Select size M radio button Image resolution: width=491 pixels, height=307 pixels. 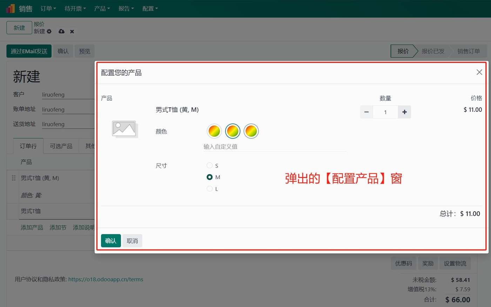pyautogui.click(x=209, y=177)
